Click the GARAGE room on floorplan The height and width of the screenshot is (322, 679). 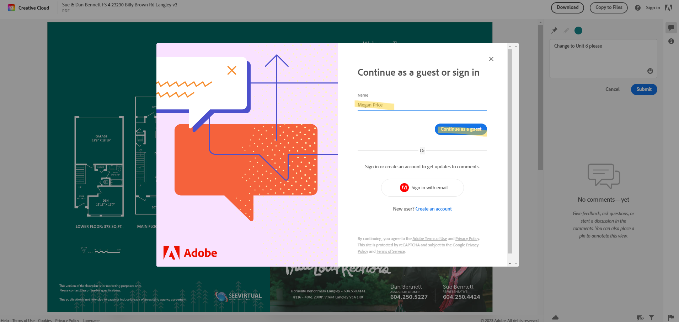tap(101, 138)
